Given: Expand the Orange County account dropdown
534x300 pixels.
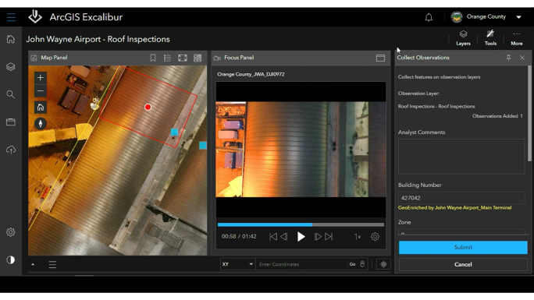Looking at the screenshot, I should pyautogui.click(x=518, y=17).
